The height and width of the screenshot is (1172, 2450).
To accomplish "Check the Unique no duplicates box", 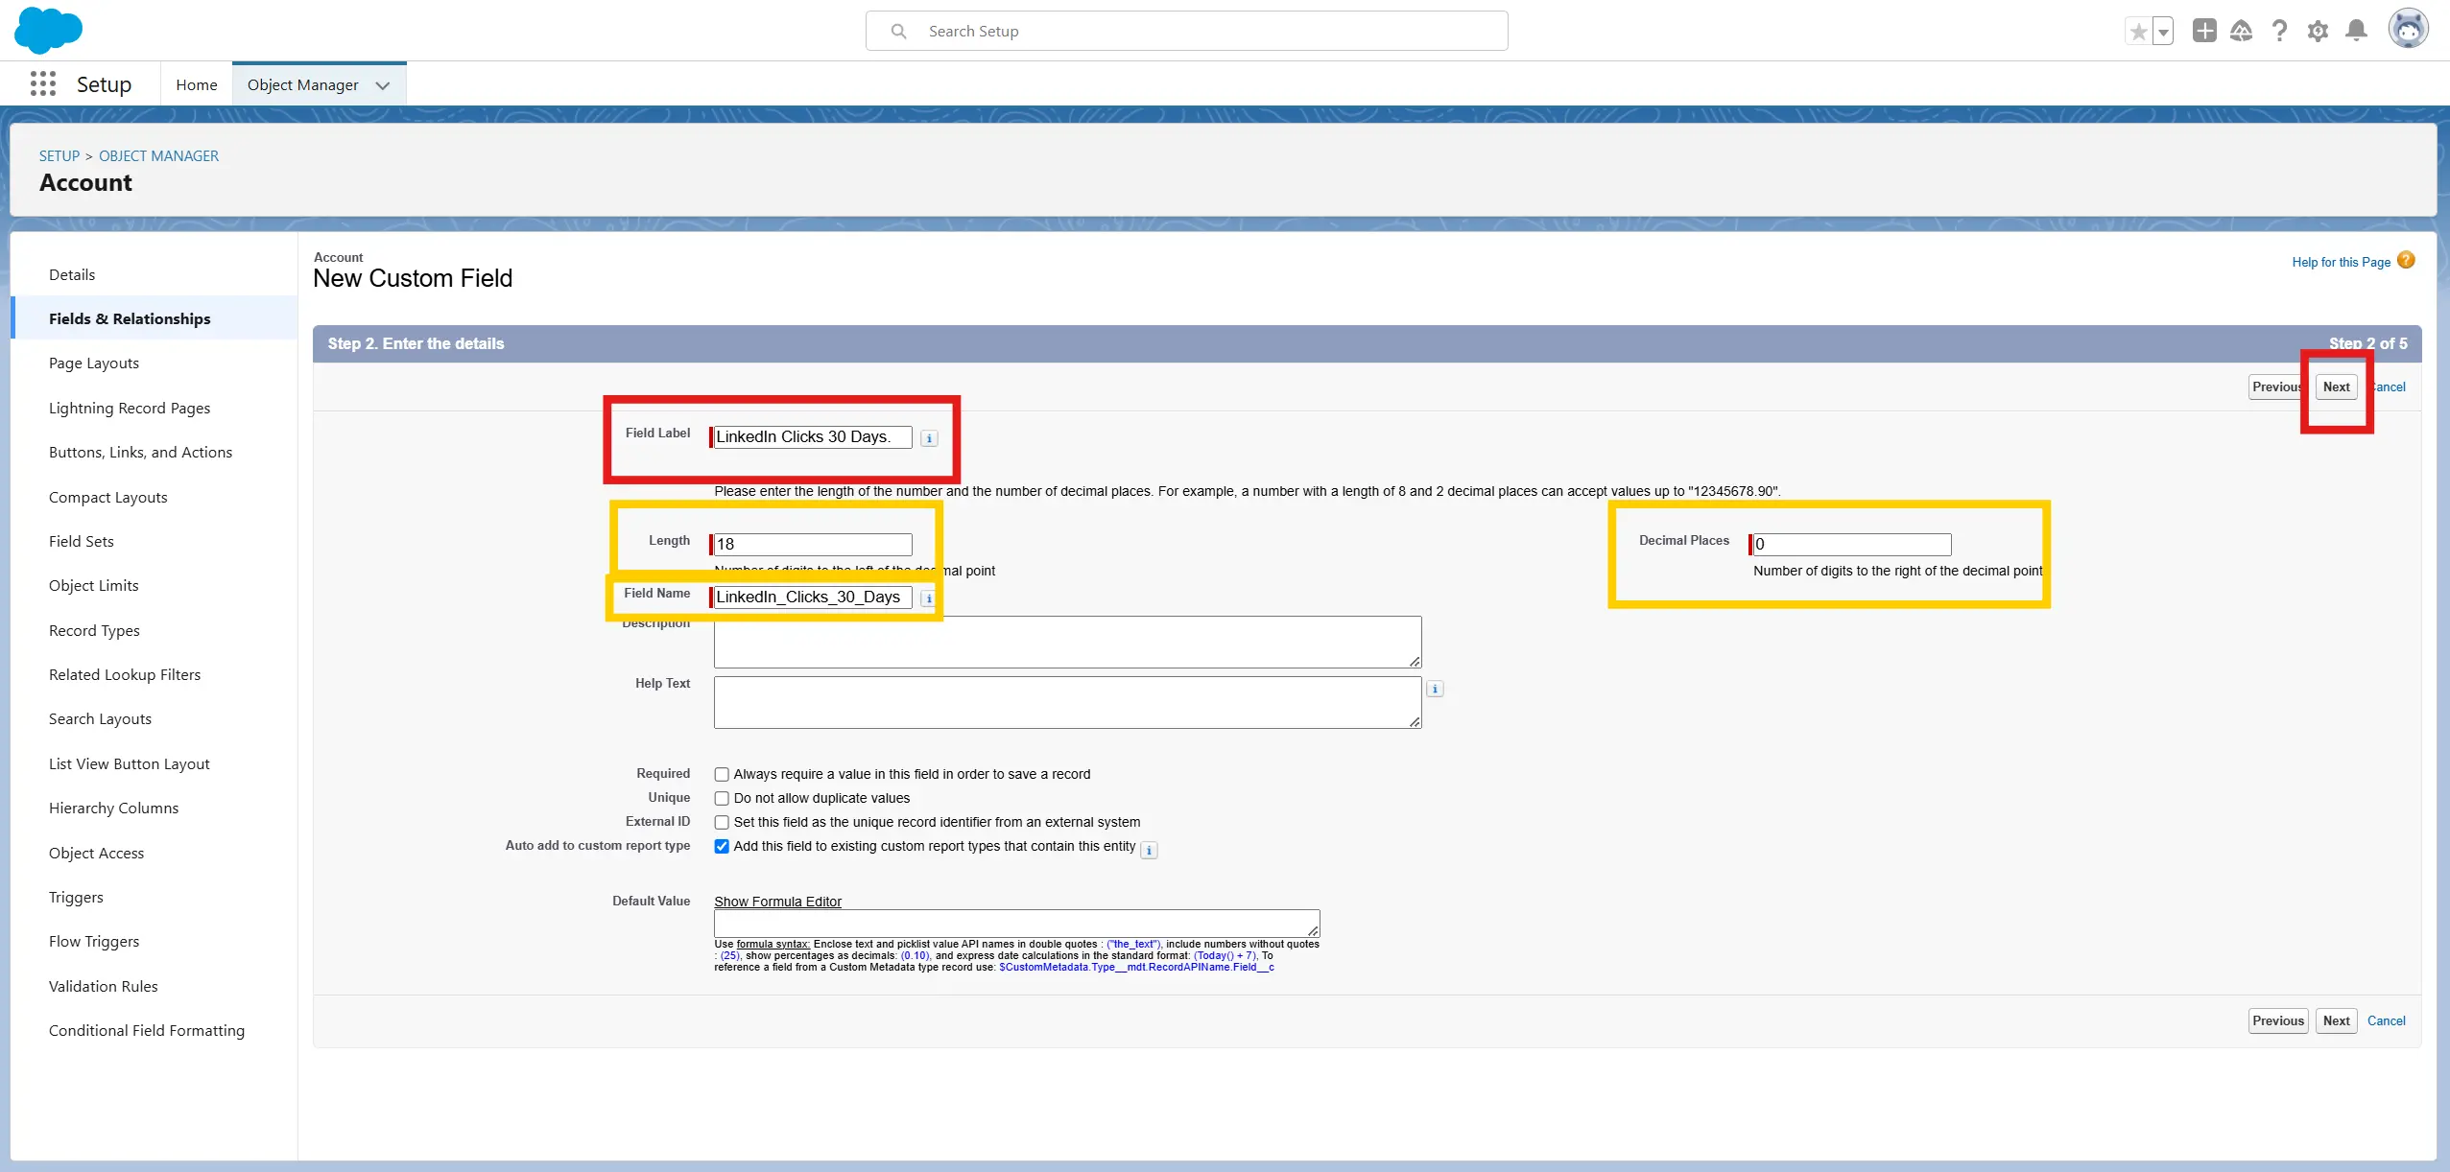I will tap(722, 798).
